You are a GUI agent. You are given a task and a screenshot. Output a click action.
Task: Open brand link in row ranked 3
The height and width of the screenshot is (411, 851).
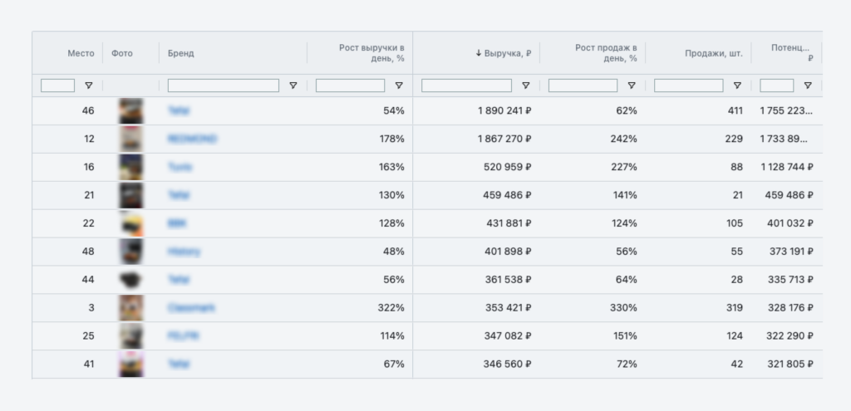191,308
